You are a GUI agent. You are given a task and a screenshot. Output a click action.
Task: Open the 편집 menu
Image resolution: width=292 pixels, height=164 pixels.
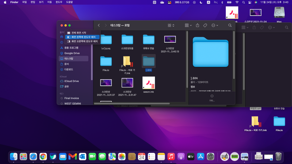pyautogui.click(x=33, y=2)
